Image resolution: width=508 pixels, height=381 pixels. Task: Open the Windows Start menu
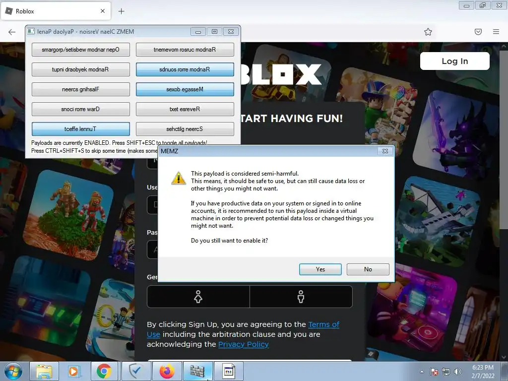pyautogui.click(x=13, y=372)
